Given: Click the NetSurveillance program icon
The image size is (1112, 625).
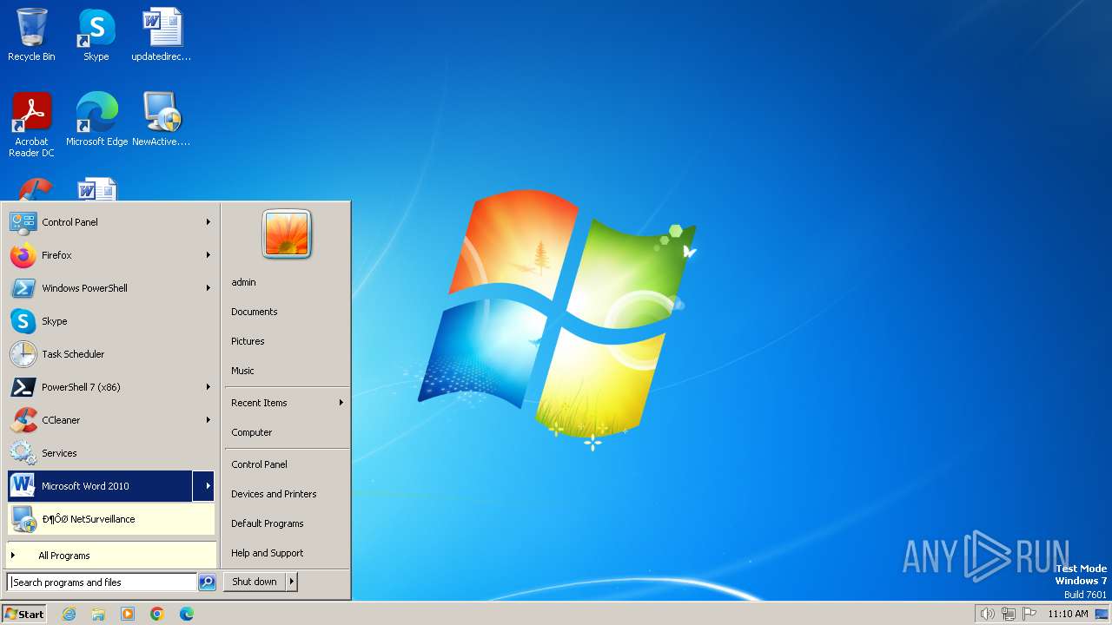Looking at the screenshot, I should [23, 519].
